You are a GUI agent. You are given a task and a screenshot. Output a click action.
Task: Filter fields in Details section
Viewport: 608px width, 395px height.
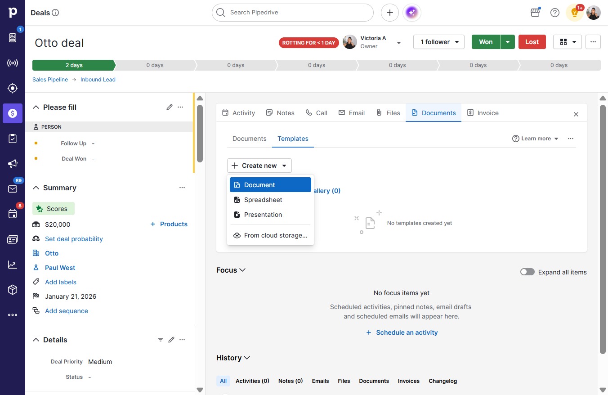[161, 340]
